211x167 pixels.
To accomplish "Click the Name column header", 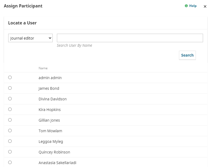I will [x=43, y=68].
